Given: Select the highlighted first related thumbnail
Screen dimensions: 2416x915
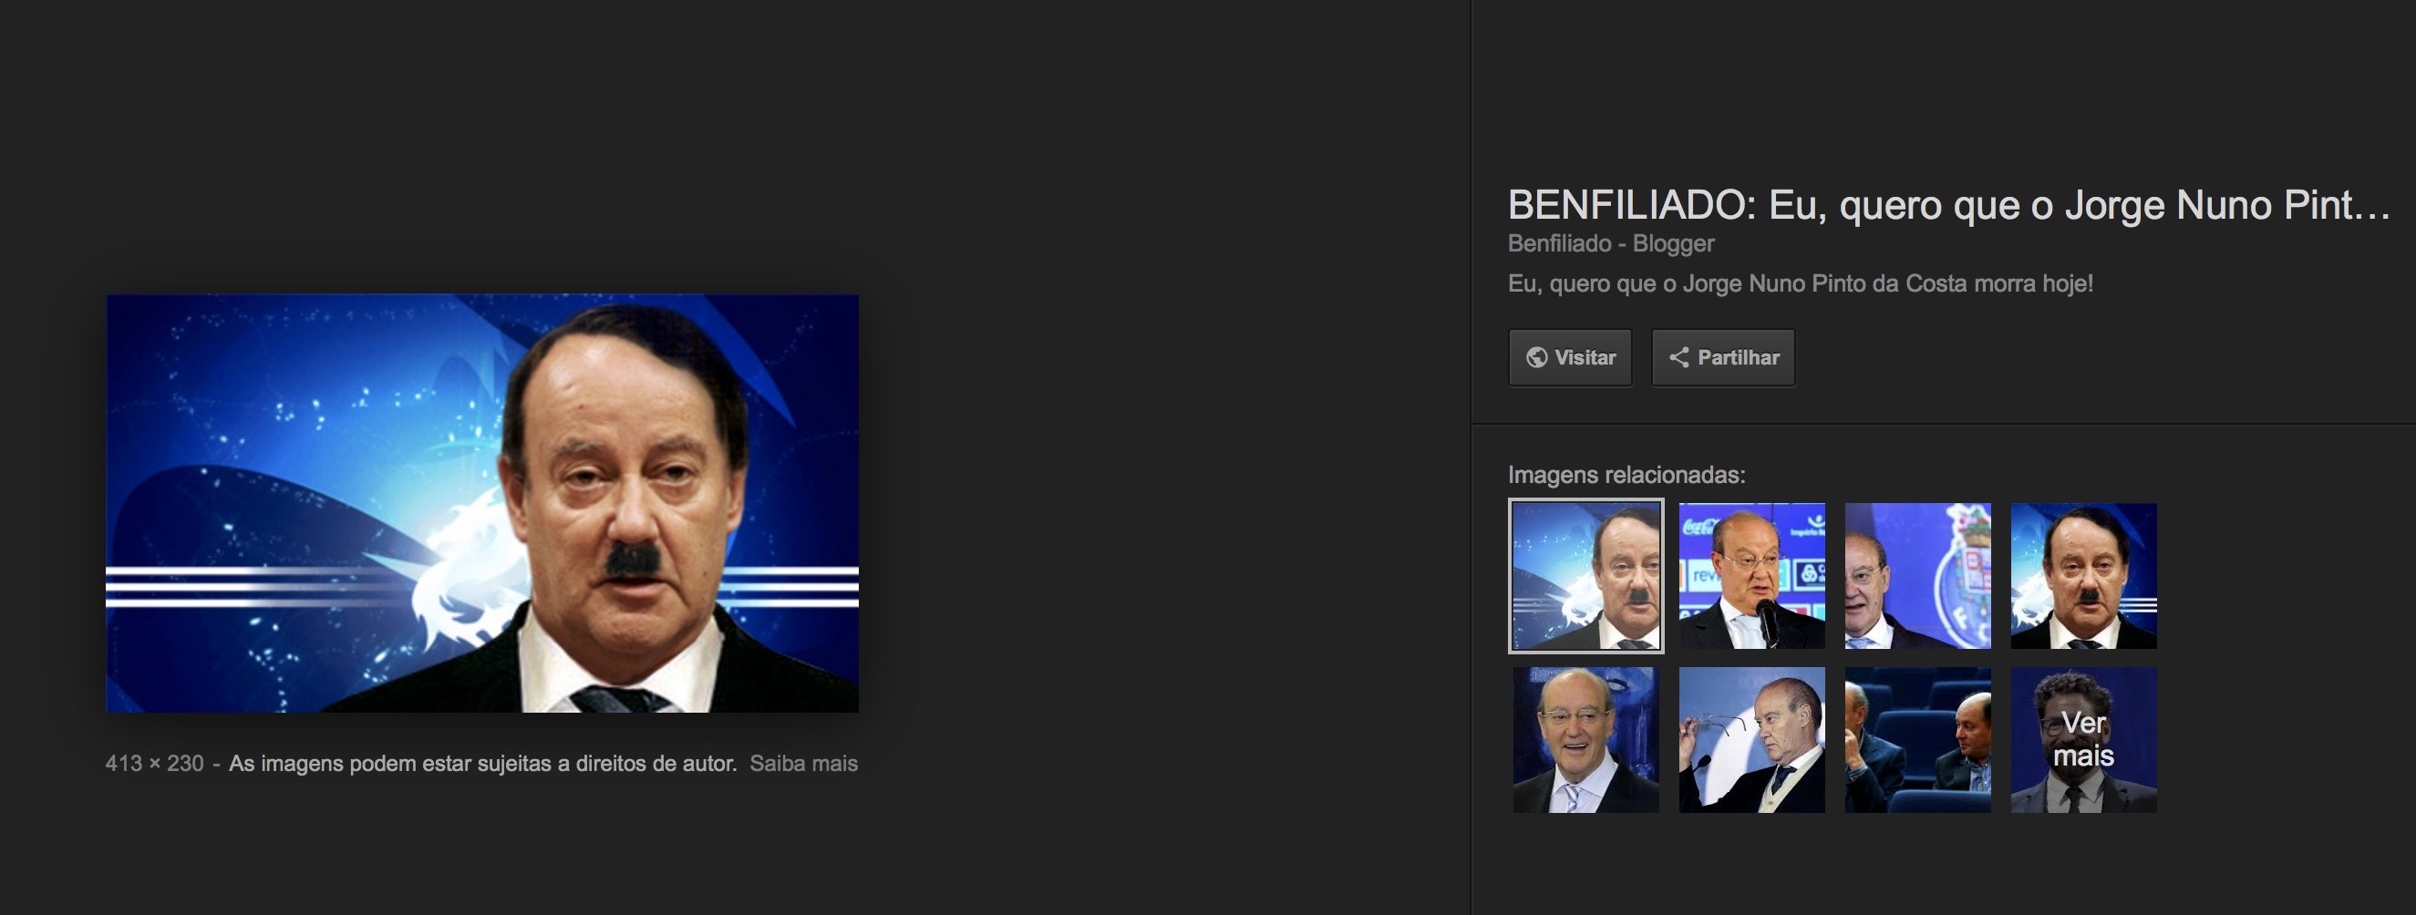Looking at the screenshot, I should click(1586, 576).
